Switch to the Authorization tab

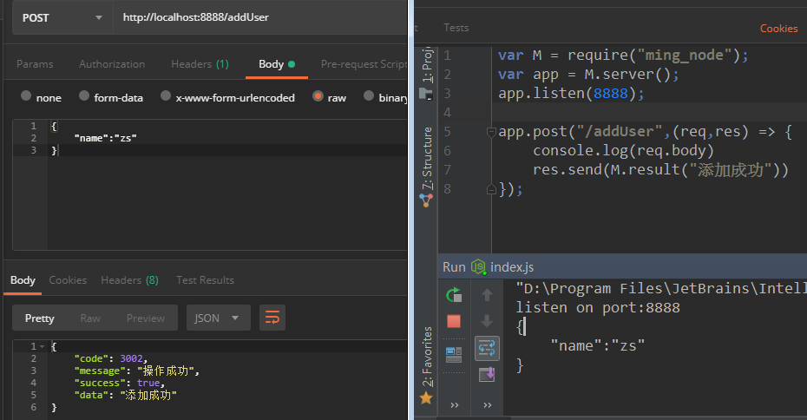click(112, 64)
